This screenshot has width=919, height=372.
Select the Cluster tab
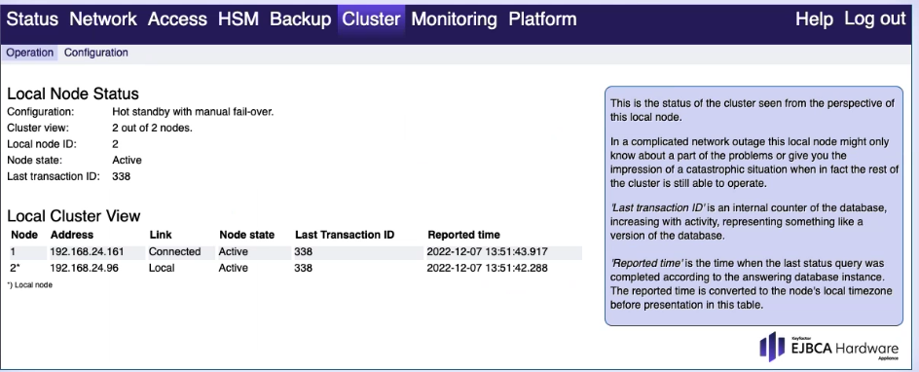(371, 19)
